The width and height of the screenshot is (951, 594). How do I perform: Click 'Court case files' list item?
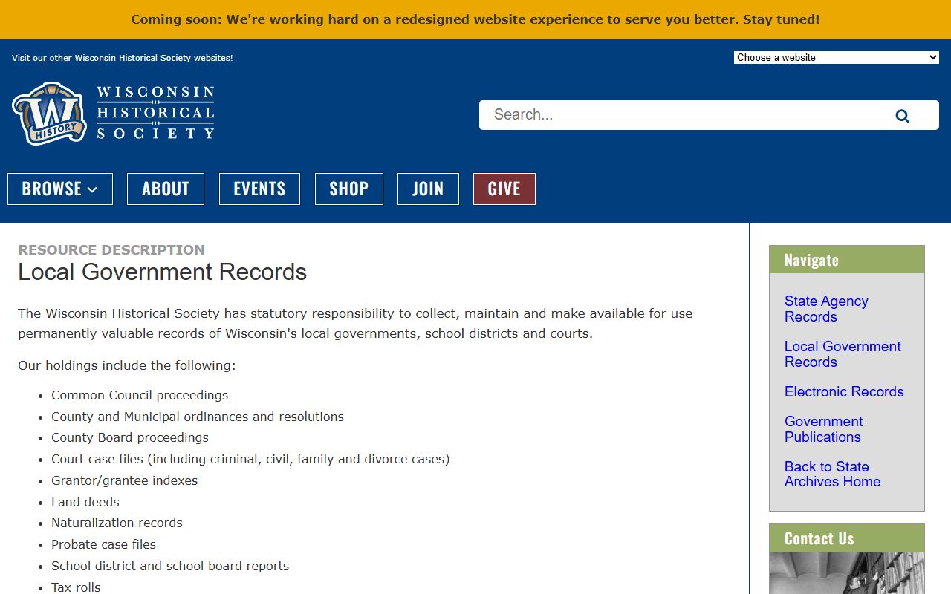coord(250,459)
